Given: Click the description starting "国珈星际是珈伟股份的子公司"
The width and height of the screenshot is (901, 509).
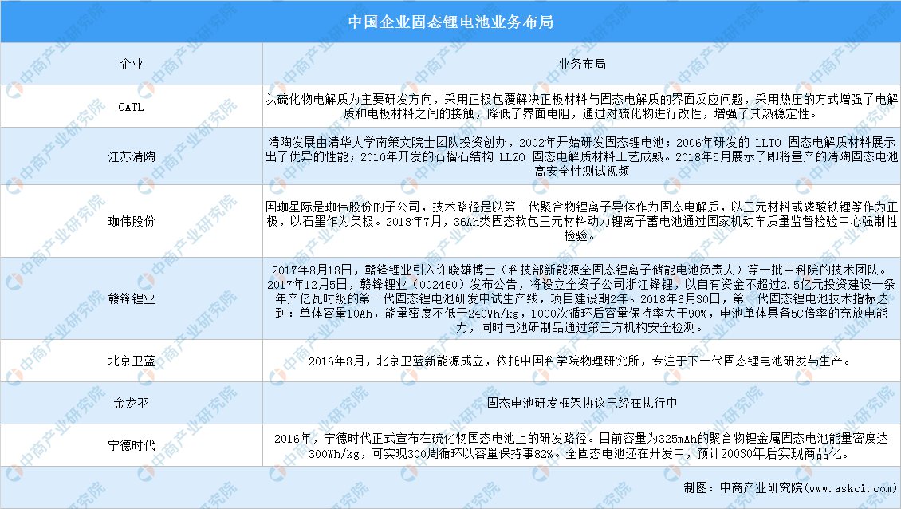Looking at the screenshot, I should pyautogui.click(x=581, y=221).
